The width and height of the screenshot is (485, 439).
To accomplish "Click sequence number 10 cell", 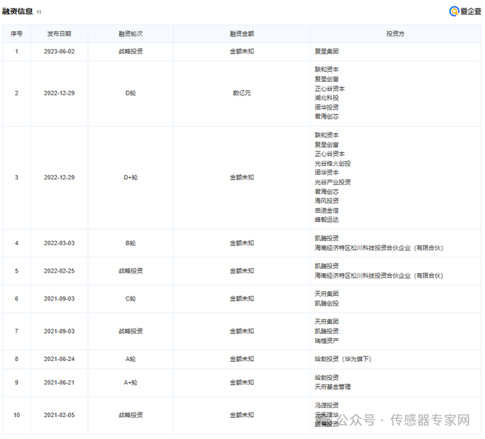I will click(17, 415).
